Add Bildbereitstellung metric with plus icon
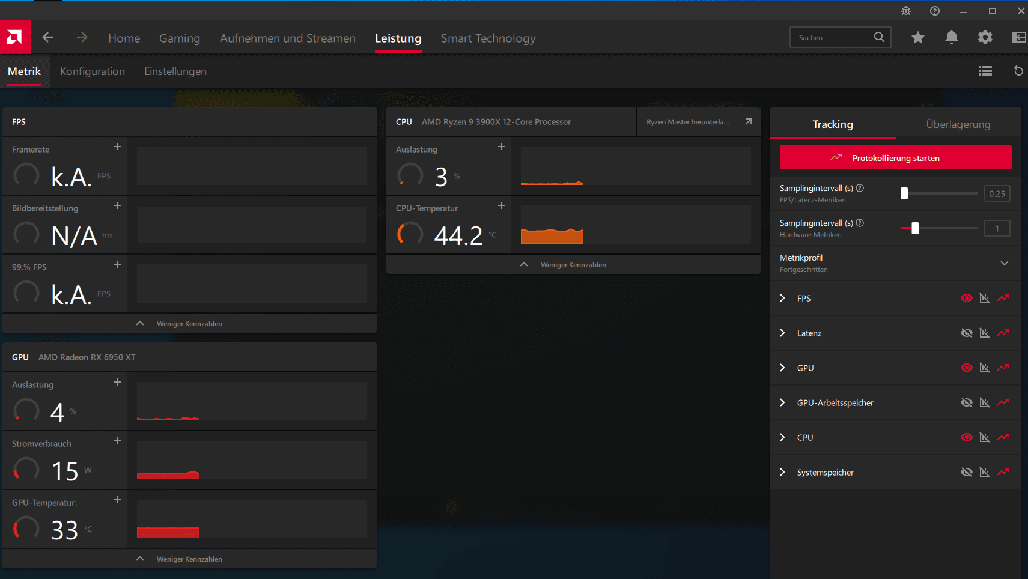This screenshot has height=579, width=1028. tap(118, 205)
